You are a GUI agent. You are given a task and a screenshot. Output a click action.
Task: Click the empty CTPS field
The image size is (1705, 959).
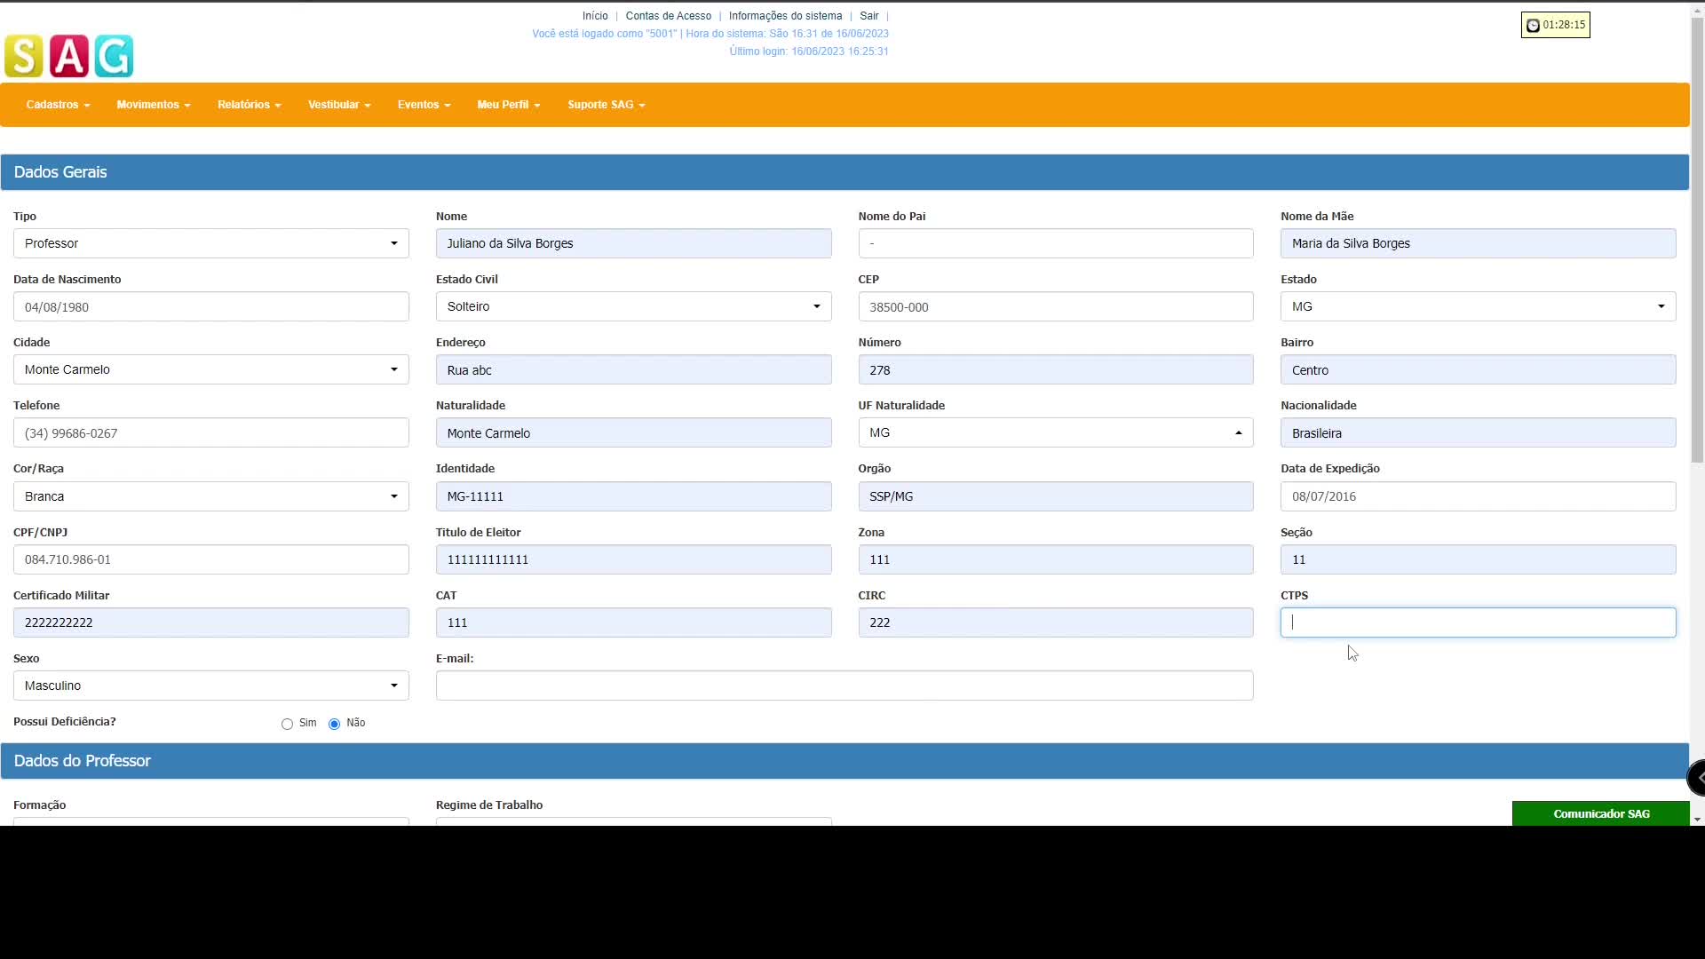[1478, 622]
